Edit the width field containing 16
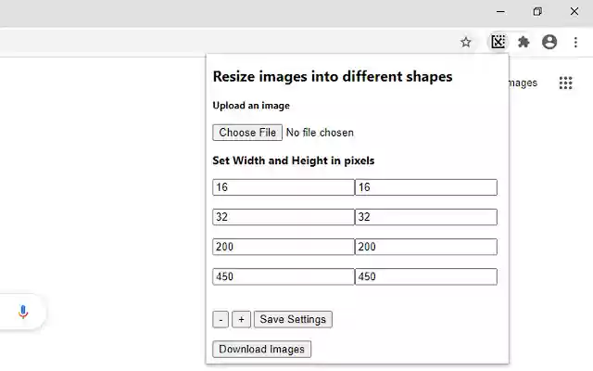 [284, 187]
